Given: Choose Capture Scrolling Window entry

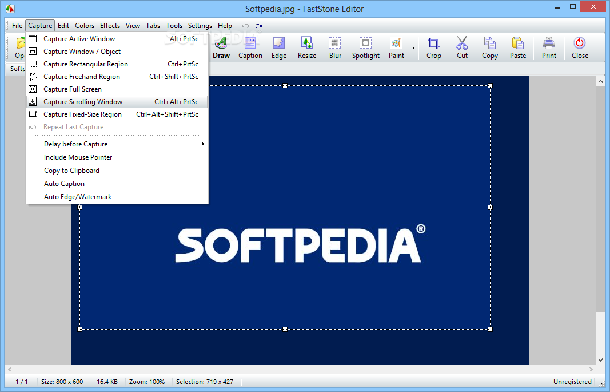Looking at the screenshot, I should [x=117, y=102].
